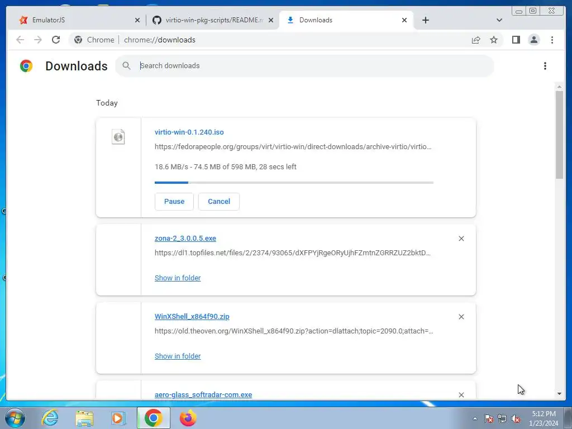The image size is (572, 429).
Task: Remove WinXShell_x864f90.zip from the list
Action: (461, 317)
